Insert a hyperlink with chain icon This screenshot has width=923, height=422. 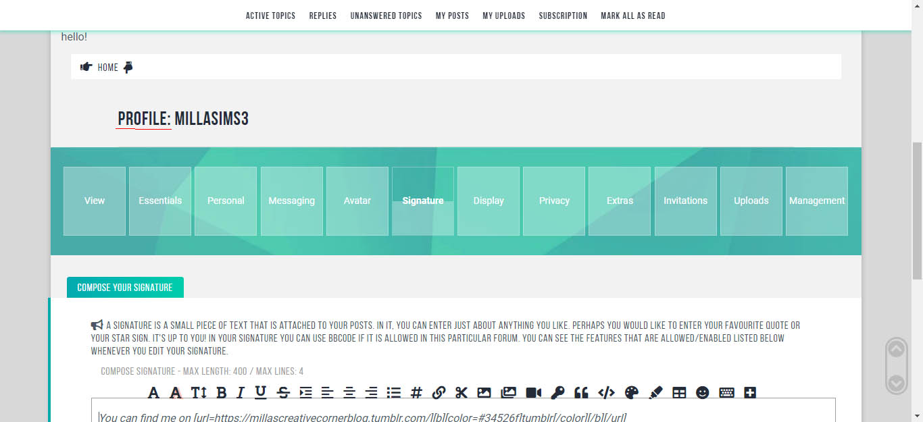439,392
